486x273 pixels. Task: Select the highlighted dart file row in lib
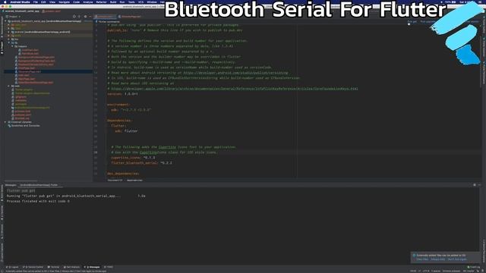coord(49,71)
